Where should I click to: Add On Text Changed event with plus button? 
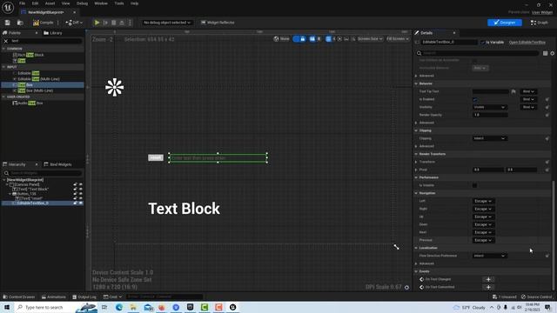click(x=488, y=279)
